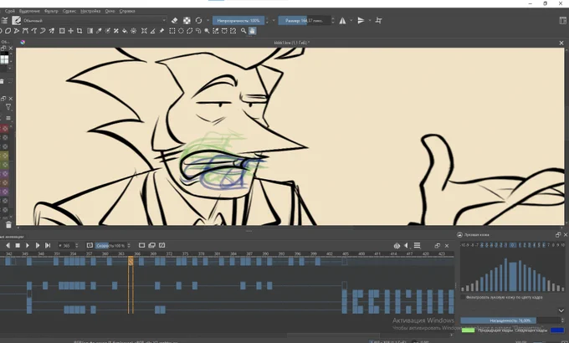Open the Сервис menu
The width and height of the screenshot is (569, 343).
coord(69,11)
